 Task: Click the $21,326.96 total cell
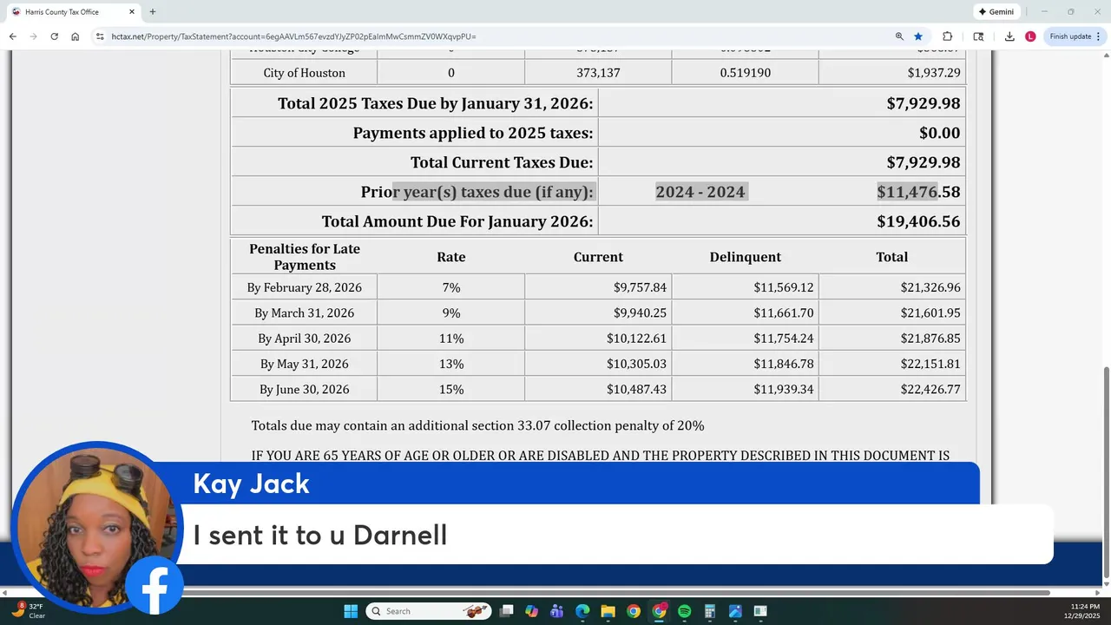point(930,287)
